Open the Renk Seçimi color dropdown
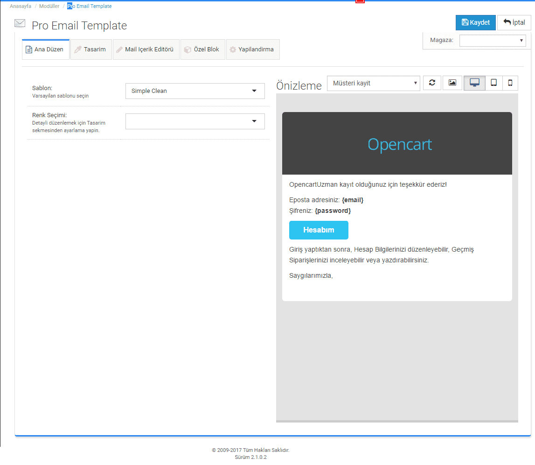 coord(195,121)
